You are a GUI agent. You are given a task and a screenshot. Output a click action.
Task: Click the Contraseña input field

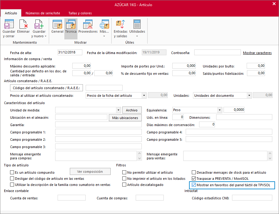(x=217, y=53)
